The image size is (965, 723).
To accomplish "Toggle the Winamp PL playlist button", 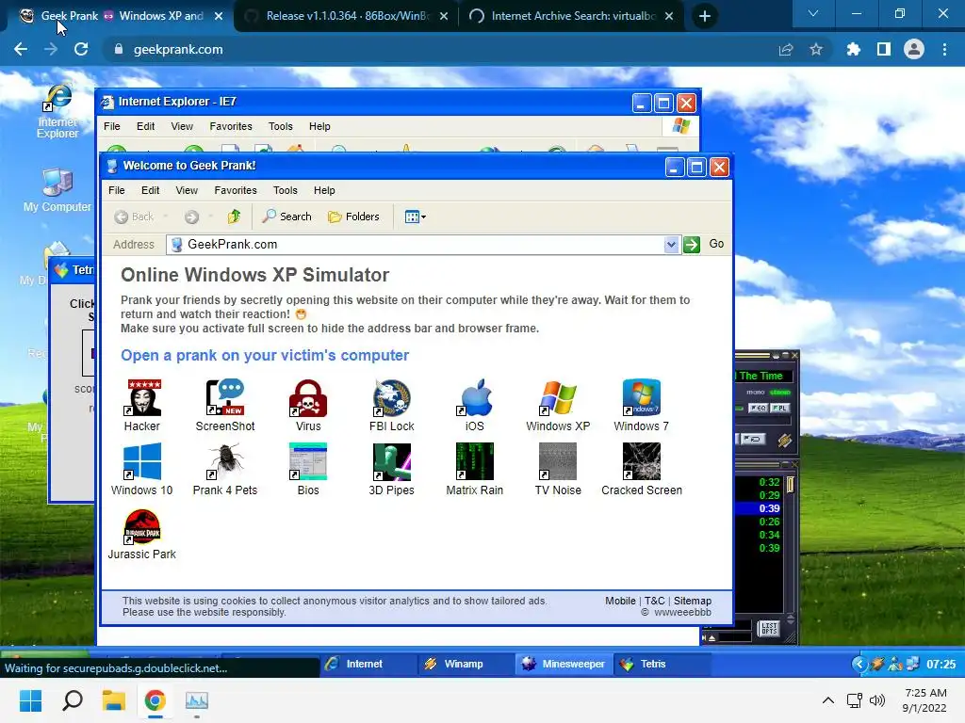I will pyautogui.click(x=779, y=409).
